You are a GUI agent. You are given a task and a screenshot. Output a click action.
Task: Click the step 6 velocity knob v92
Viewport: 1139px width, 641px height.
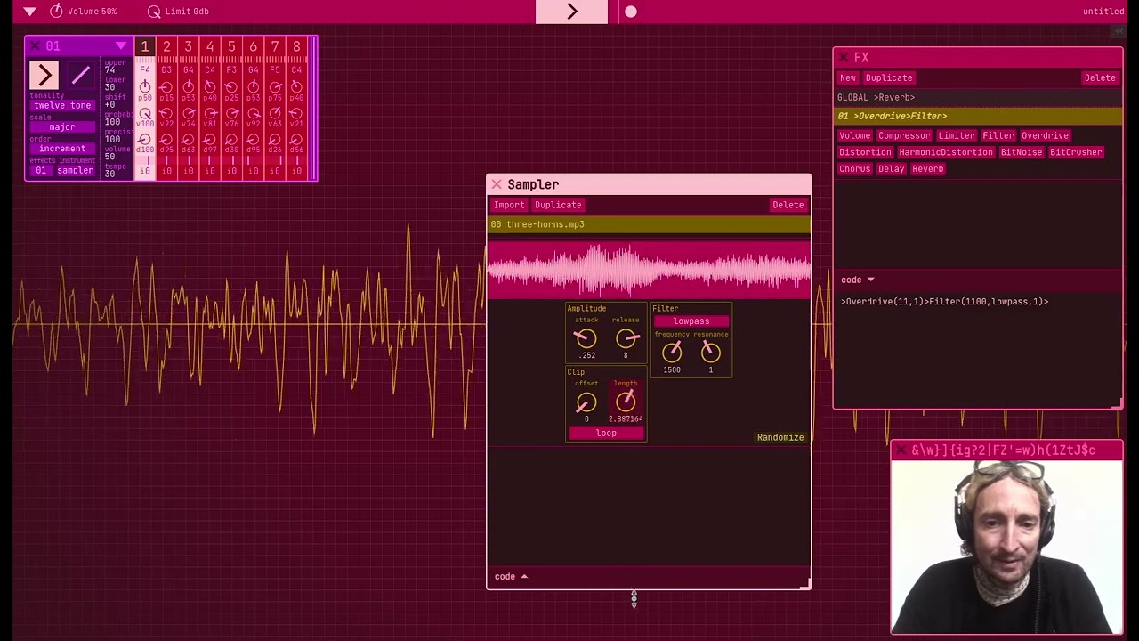[254, 115]
